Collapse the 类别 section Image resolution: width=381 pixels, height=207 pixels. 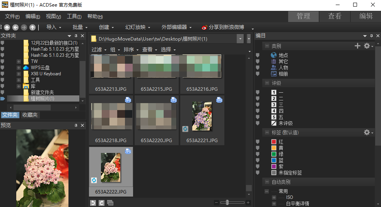pyautogui.click(x=267, y=46)
